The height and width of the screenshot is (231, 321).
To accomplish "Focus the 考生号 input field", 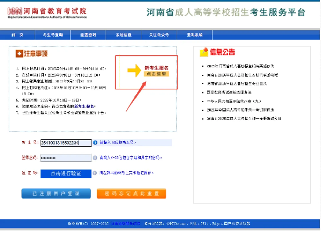I will [66, 143].
